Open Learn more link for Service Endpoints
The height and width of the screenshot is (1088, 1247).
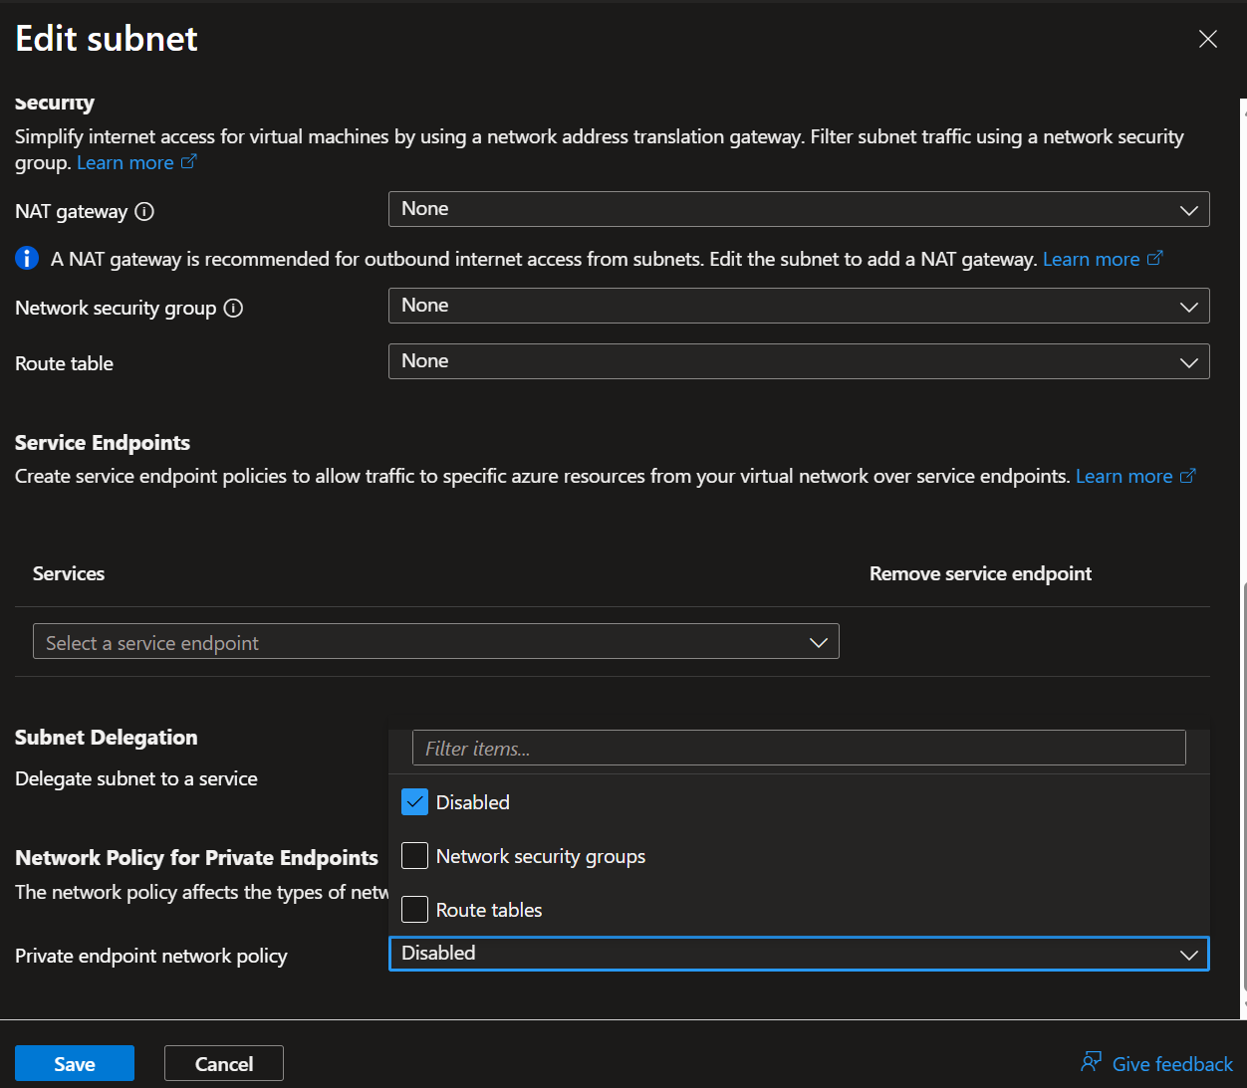tap(1123, 476)
